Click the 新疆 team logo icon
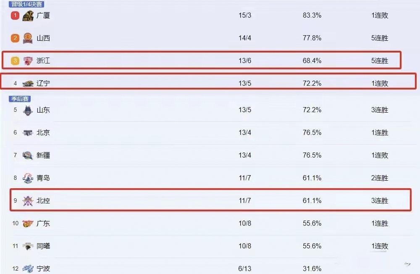Screen dimensions: 420x274 point(28,155)
